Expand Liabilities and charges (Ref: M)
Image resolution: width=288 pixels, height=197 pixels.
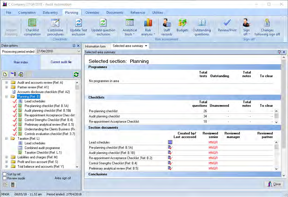point(6,157)
